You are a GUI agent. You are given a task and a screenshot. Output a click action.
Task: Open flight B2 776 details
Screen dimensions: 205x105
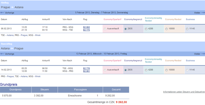tap(86, 68)
